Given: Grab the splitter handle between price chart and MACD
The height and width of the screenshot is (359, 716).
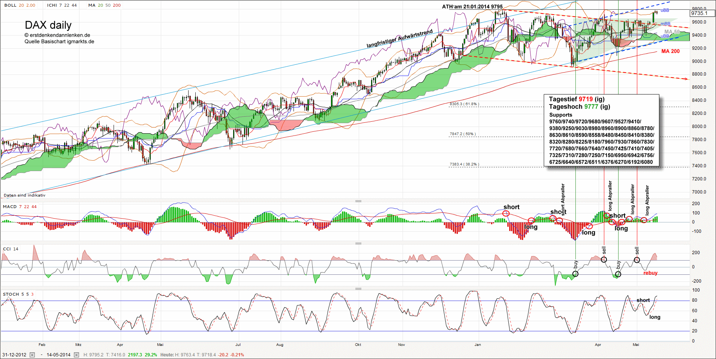Looking at the screenshot, I should (358, 201).
